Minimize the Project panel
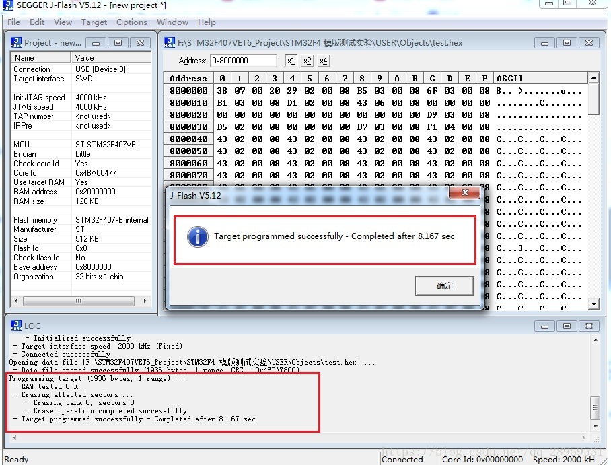This screenshot has height=465, width=611. (96, 43)
